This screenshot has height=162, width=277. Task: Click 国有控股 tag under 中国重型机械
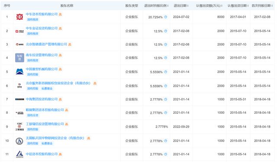click(33, 75)
